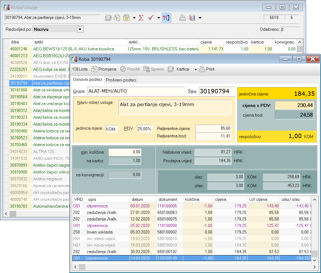Click the yellow drawer icon in toolbar
Screen dimensions: 321x273
tap(126, 18)
